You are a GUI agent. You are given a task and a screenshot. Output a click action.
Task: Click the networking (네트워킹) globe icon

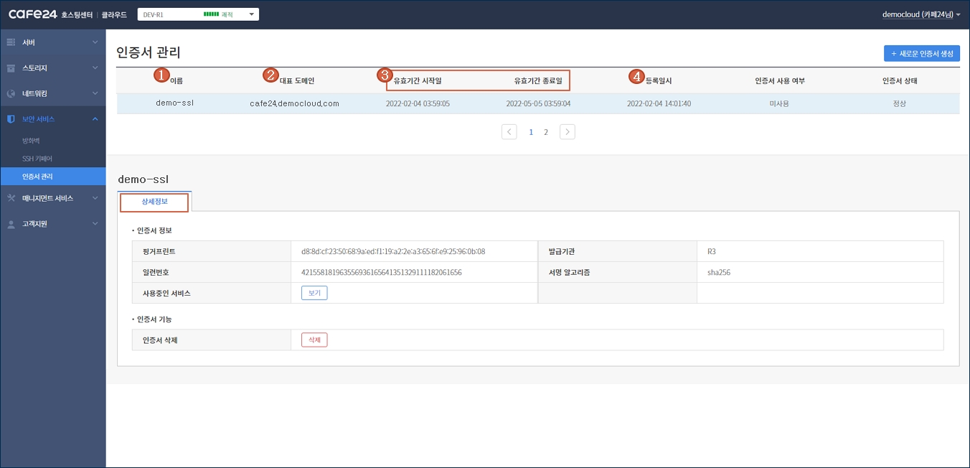tap(11, 93)
